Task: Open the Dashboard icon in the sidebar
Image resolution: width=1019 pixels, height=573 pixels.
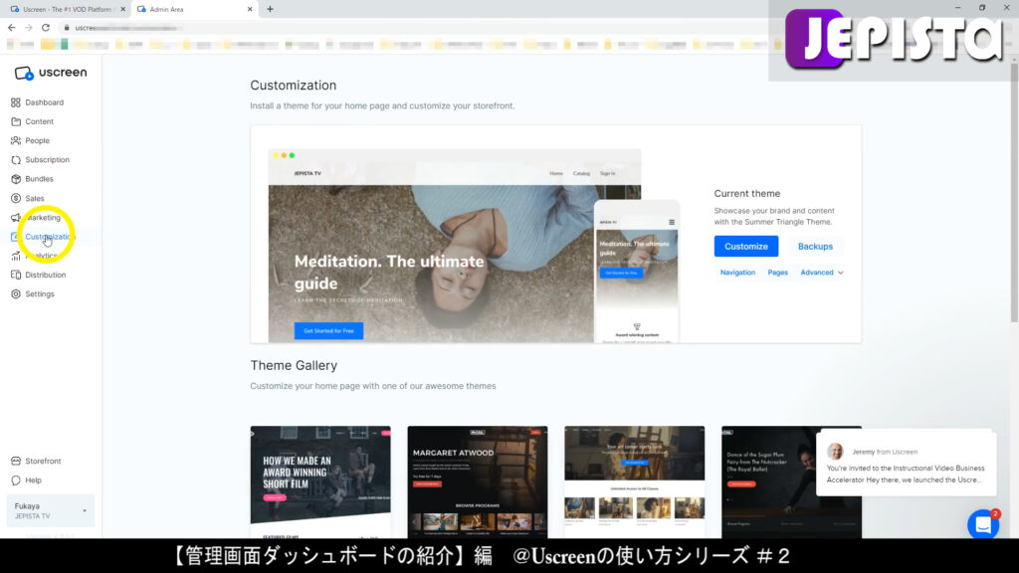Action: click(x=16, y=102)
